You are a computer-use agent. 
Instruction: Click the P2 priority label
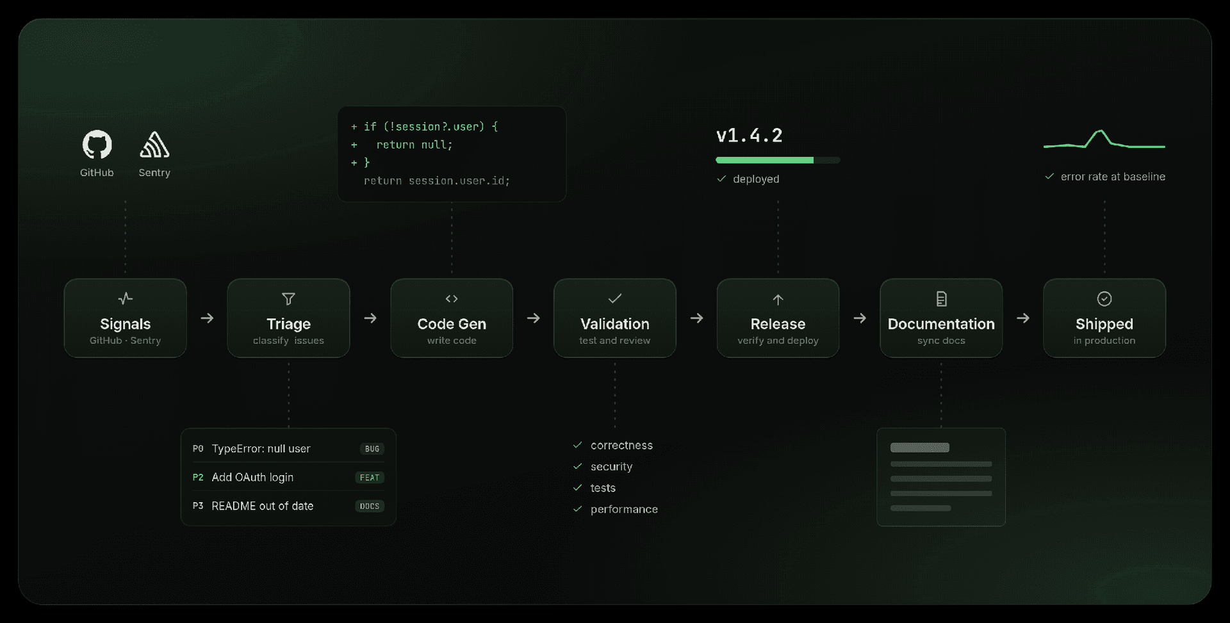coord(198,477)
